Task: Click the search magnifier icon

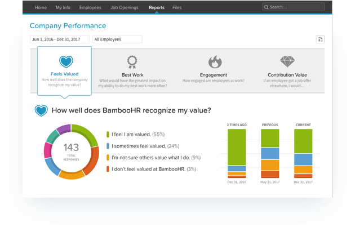Action: pyautogui.click(x=266, y=7)
